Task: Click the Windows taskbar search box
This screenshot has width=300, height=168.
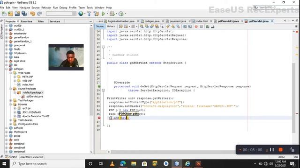Action: [x=47, y=164]
